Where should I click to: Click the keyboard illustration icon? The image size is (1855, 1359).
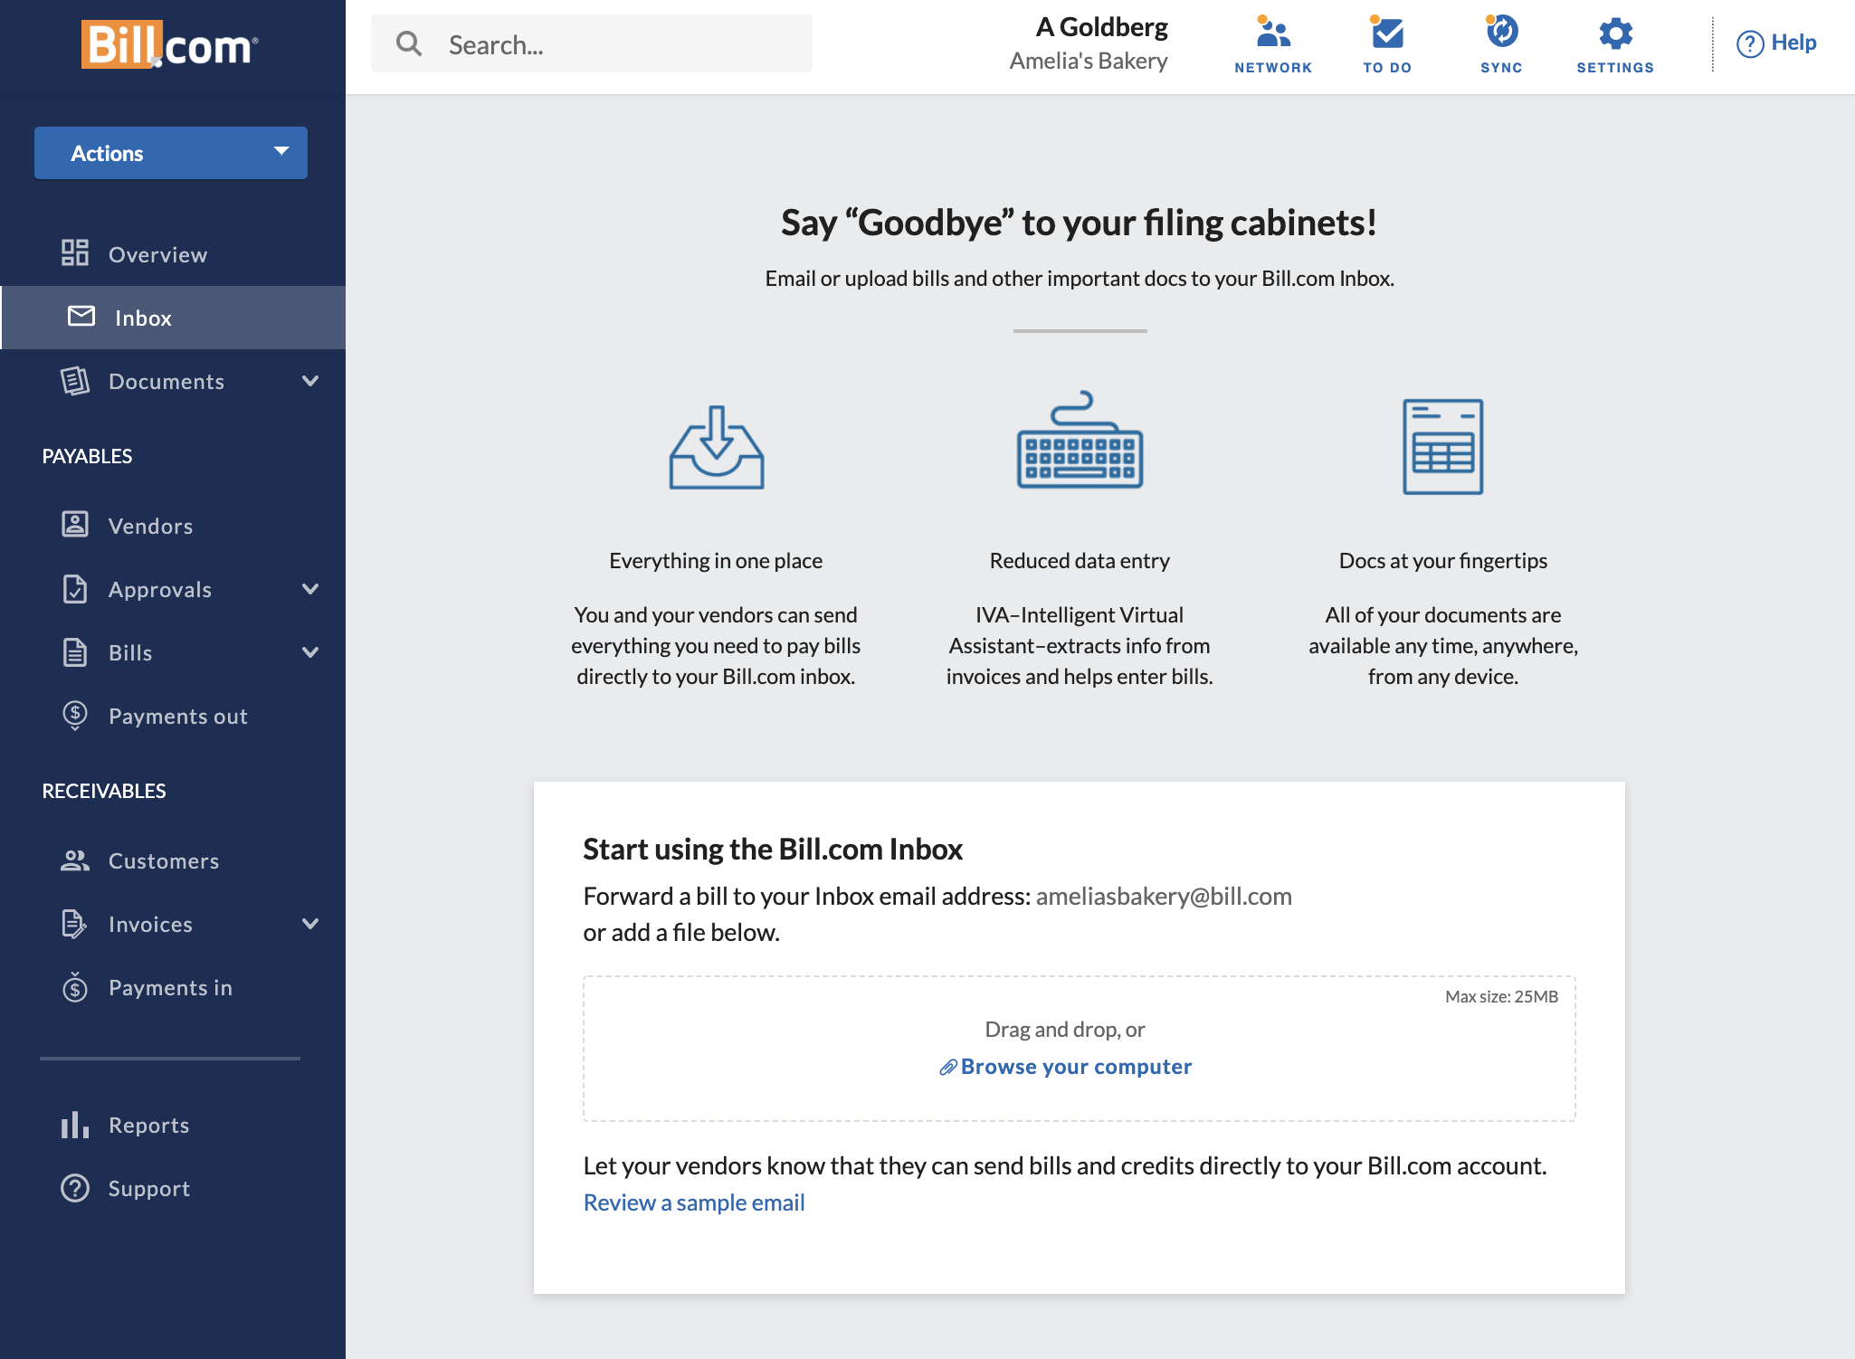[x=1080, y=440]
